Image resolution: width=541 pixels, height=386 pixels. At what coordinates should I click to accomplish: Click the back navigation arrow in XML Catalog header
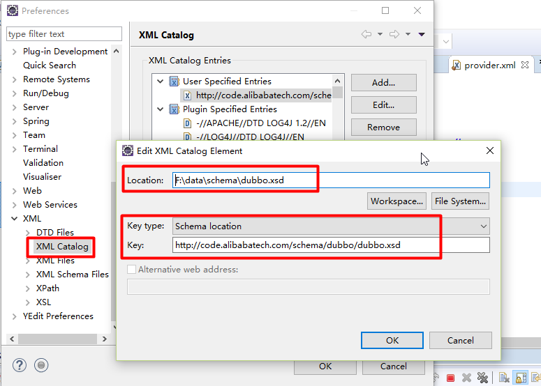[x=366, y=34]
